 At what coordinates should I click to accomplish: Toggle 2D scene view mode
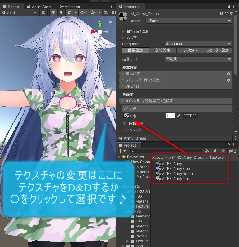pos(43,12)
